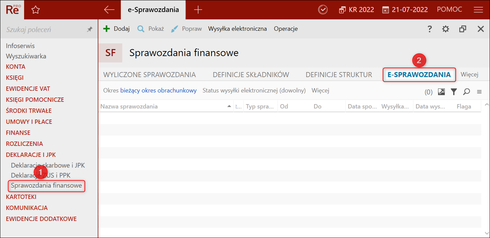Open Deklaracje ZUS i PPK
The image size is (490, 238).
[41, 175]
